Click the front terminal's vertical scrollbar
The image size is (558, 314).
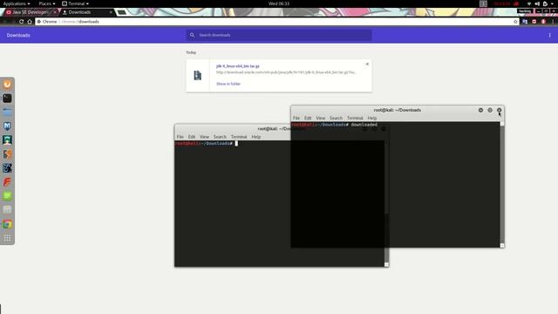coord(502,184)
